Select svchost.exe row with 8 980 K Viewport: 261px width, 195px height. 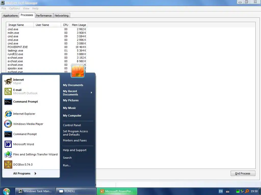47,61
